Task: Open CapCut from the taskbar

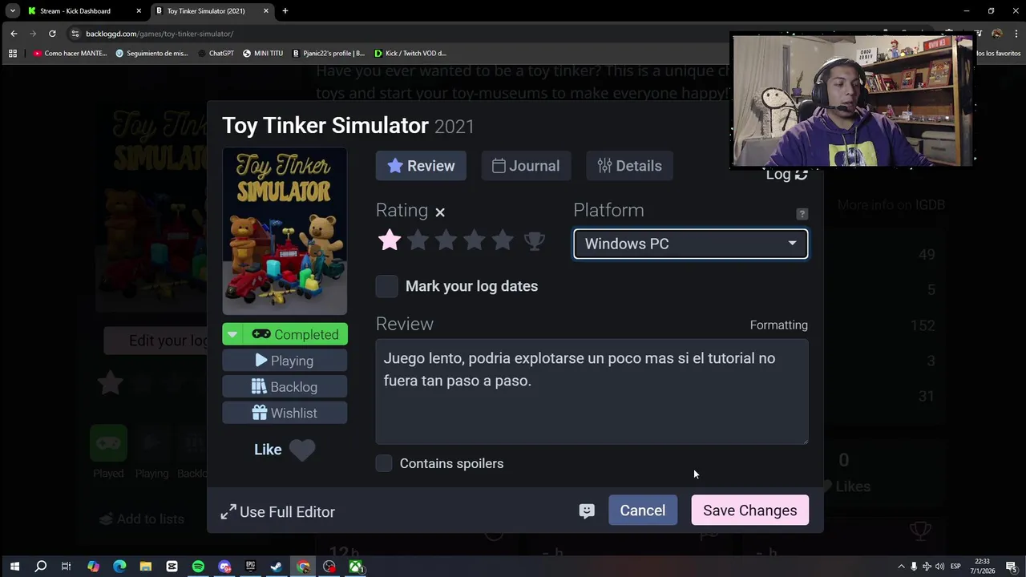Action: 172,567
